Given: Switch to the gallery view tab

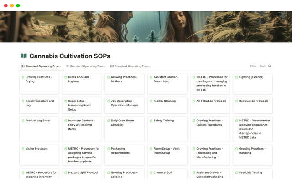Looking at the screenshot, I should click(x=41, y=66).
